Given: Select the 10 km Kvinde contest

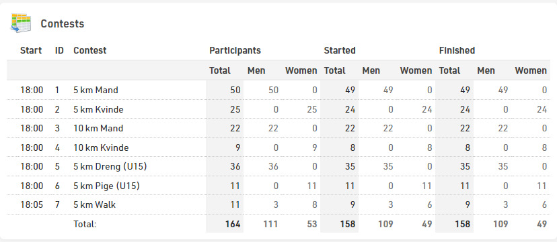Looking at the screenshot, I should pos(101,147).
